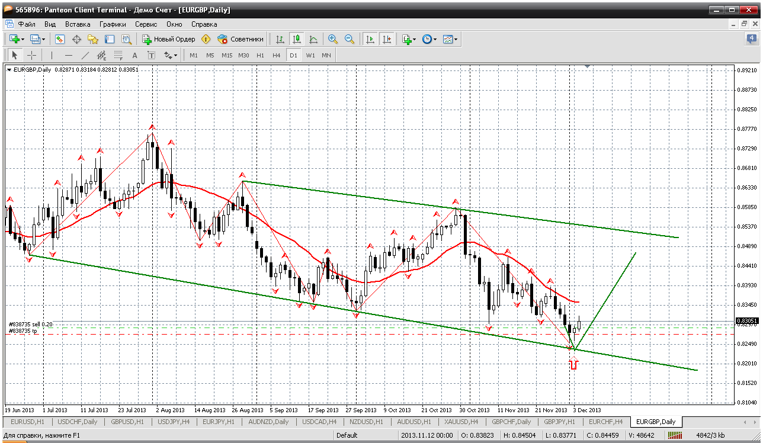
Task: Expand the triangle beside EURGBP,Daily chart title
Action: [9, 70]
